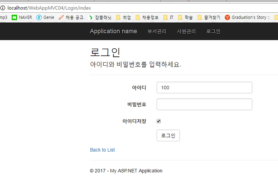The height and width of the screenshot is (184, 278).
Task: Open the 채용 공고 bookmark
Action: coord(71,17)
